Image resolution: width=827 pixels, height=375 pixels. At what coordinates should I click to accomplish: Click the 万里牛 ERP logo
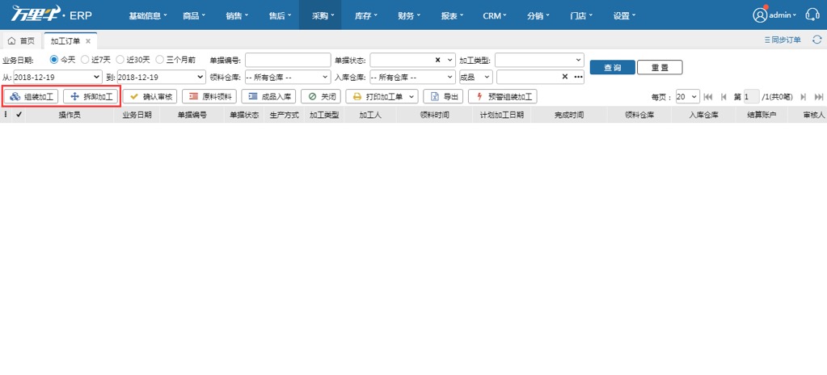[x=52, y=15]
